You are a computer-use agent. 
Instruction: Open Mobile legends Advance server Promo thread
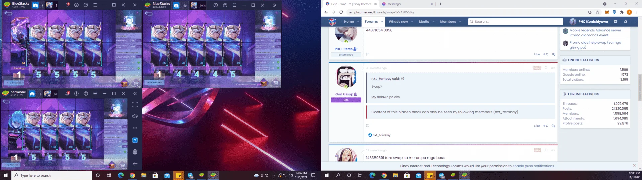[595, 33]
